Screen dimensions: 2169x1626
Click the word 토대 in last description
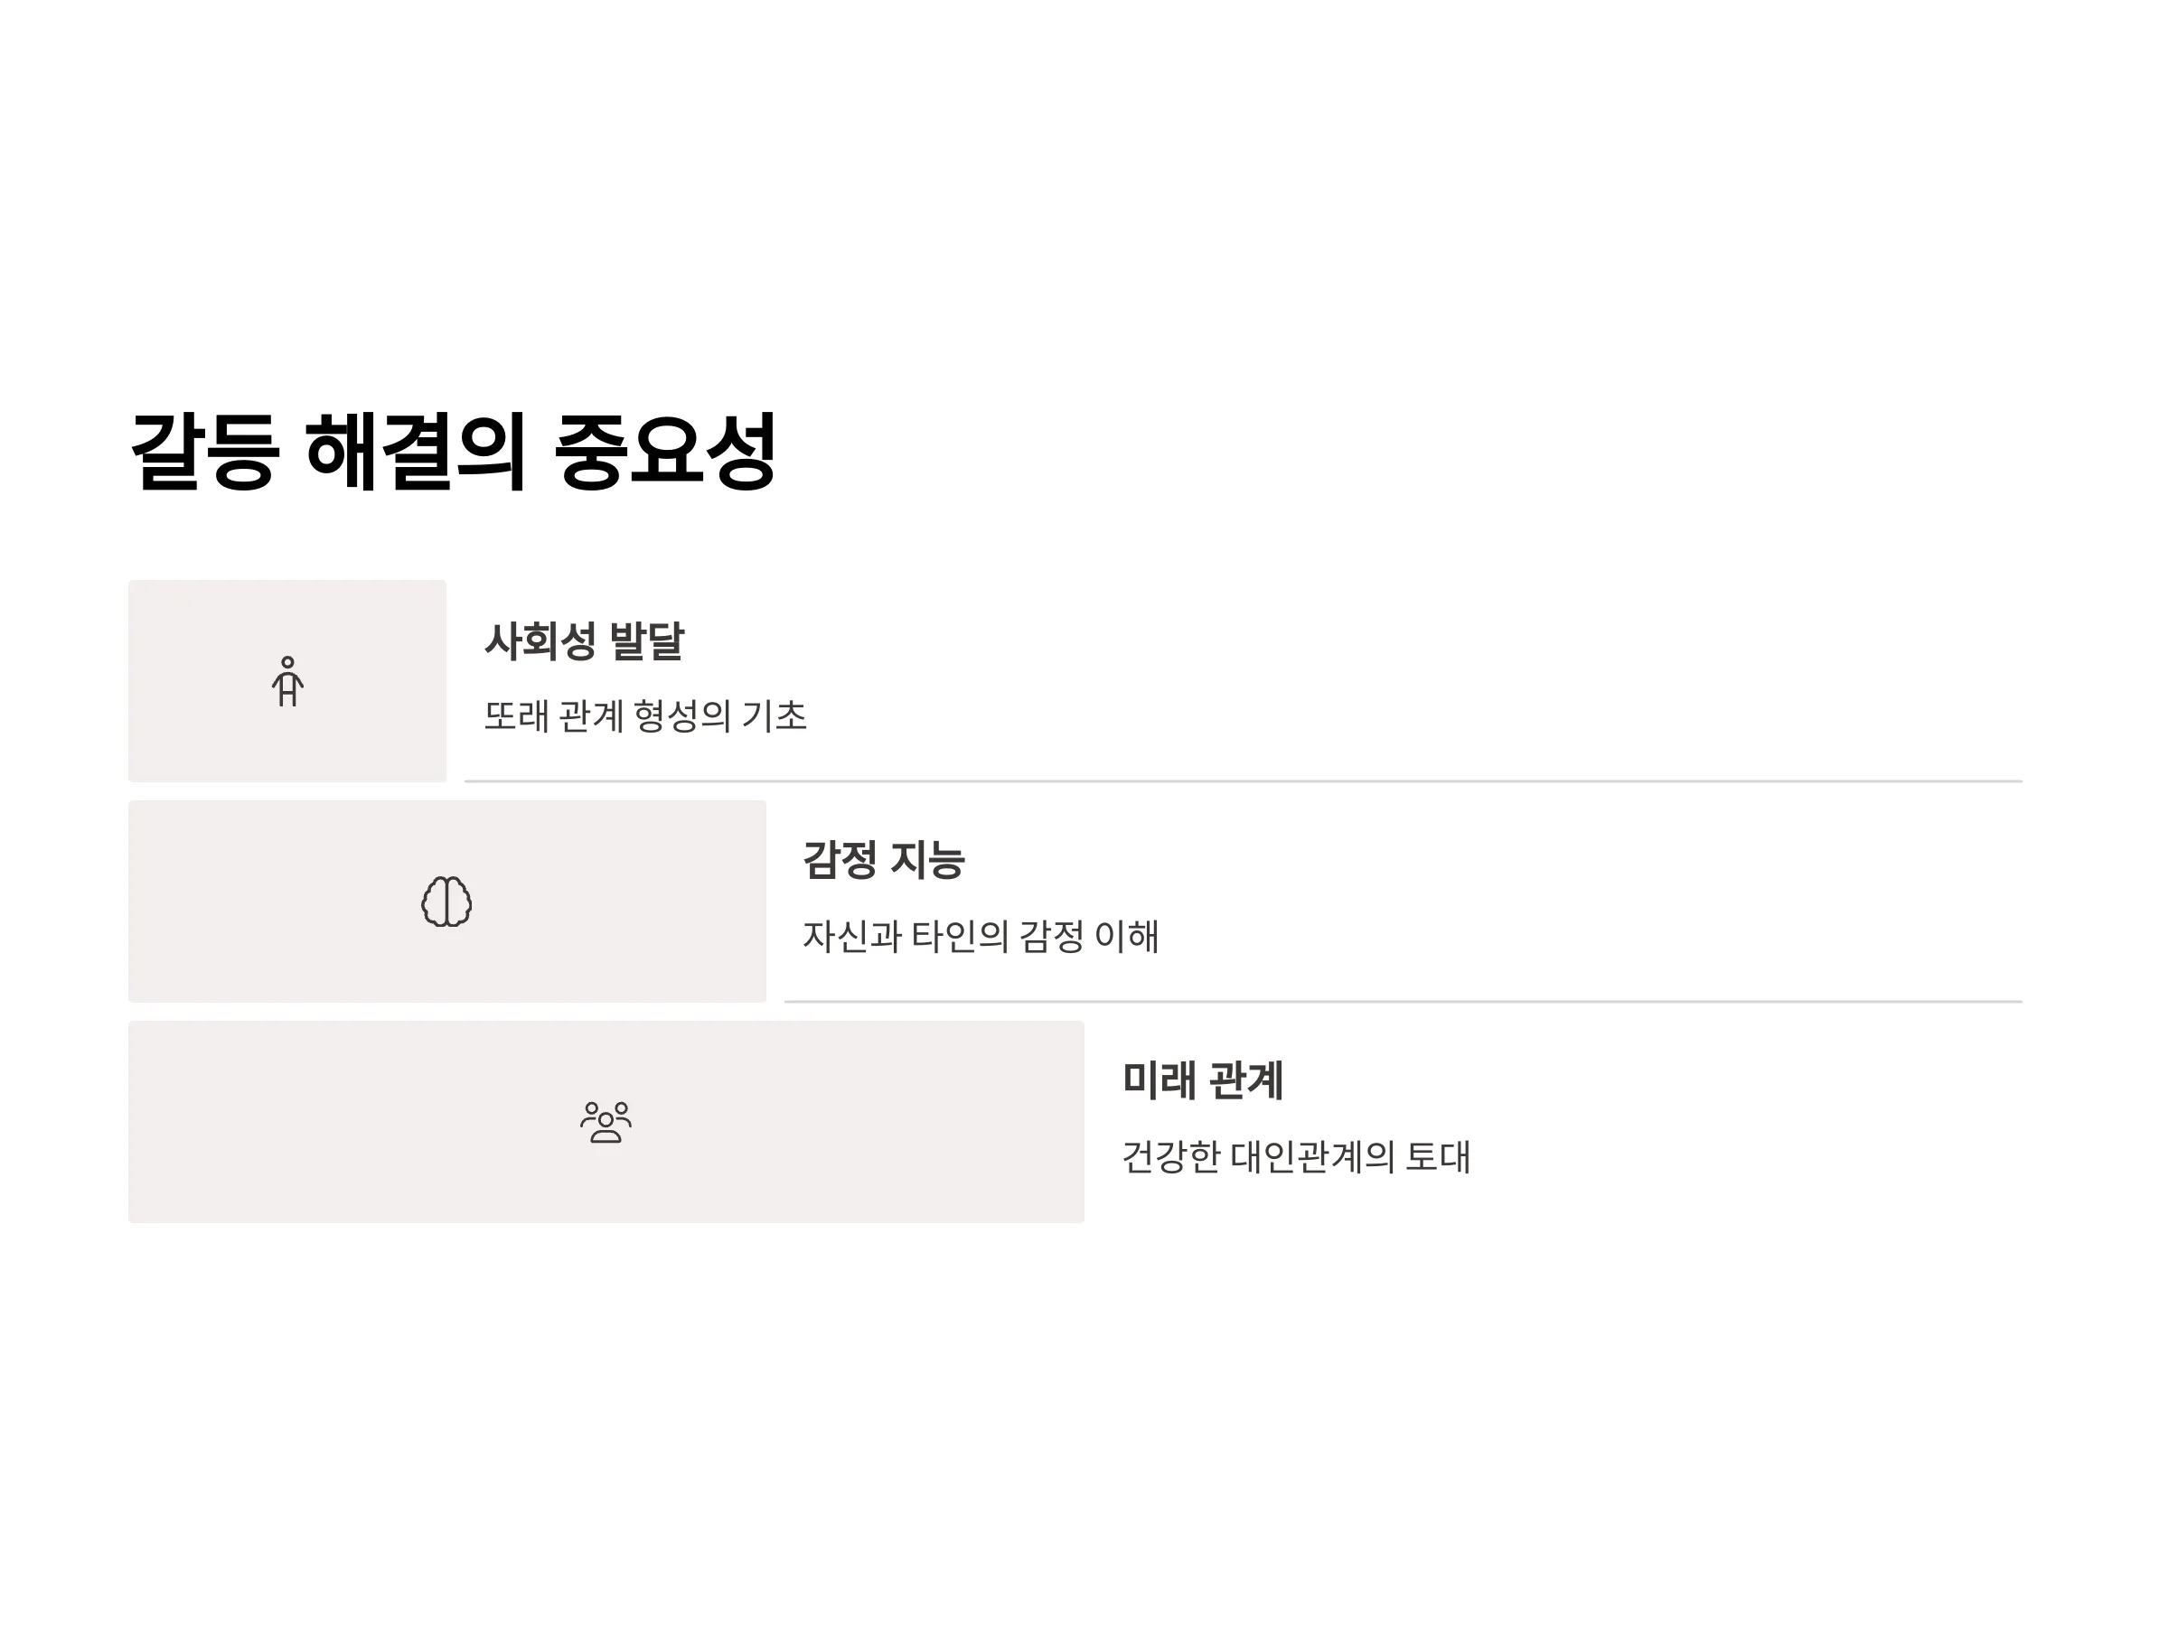[x=1438, y=1156]
